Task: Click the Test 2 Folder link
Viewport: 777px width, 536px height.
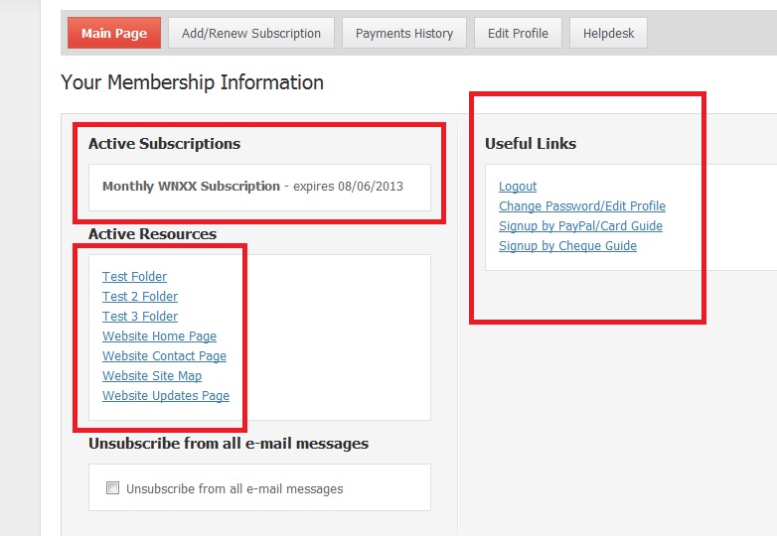Action: [140, 297]
